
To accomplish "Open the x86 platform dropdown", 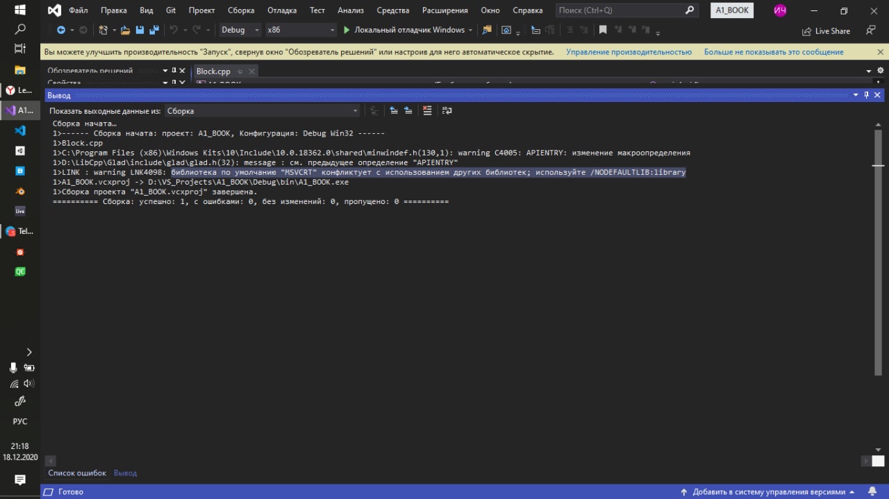I will [301, 30].
